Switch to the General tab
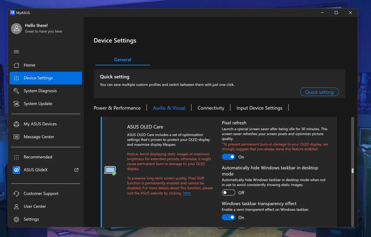Viewport: 371px width, 237px height. [123, 60]
